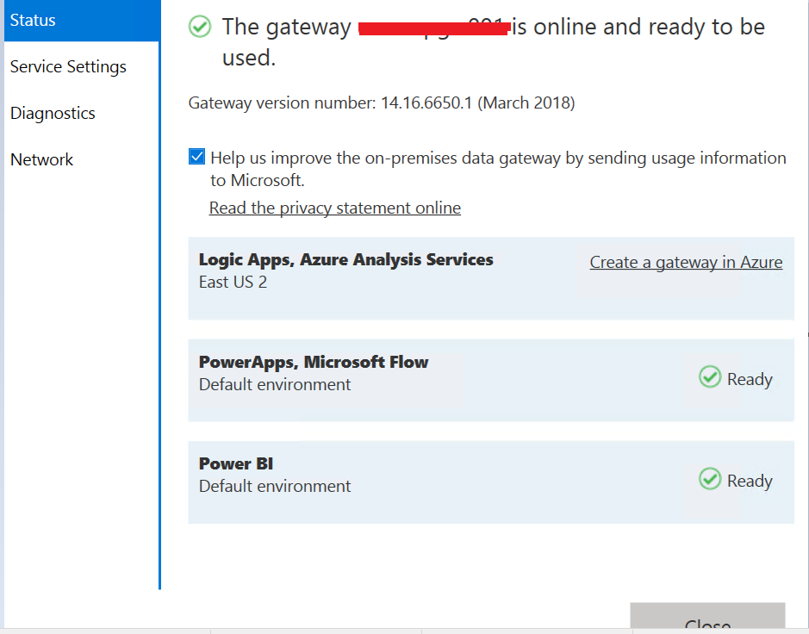Click the Power BI heading
The width and height of the screenshot is (809, 634).
pyautogui.click(x=236, y=463)
